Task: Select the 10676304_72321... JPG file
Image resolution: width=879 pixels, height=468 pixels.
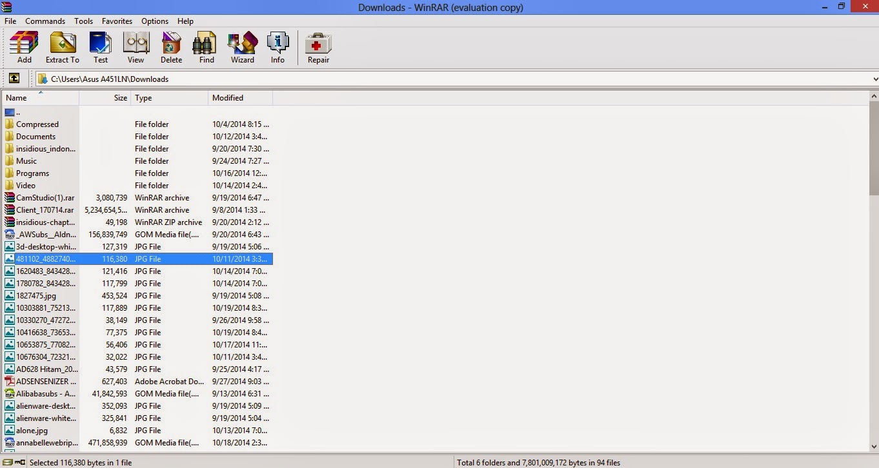Action: pos(137,357)
